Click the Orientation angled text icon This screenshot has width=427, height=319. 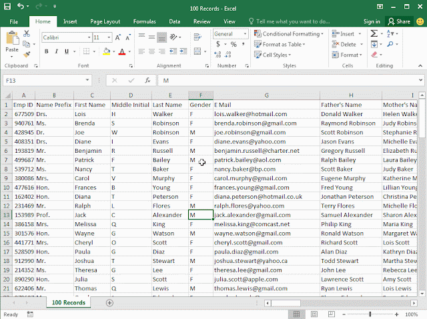click(x=173, y=37)
